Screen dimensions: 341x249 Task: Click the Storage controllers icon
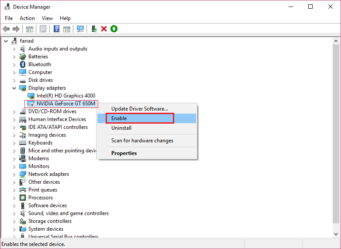pos(23,221)
